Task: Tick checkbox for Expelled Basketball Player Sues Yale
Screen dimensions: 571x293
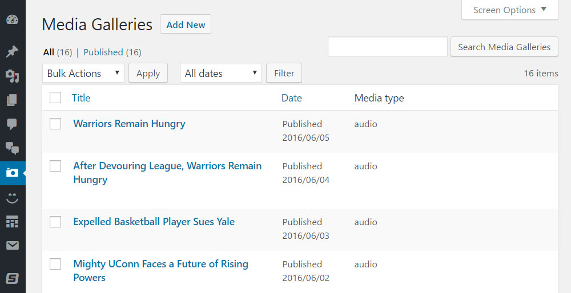Action: tap(55, 222)
